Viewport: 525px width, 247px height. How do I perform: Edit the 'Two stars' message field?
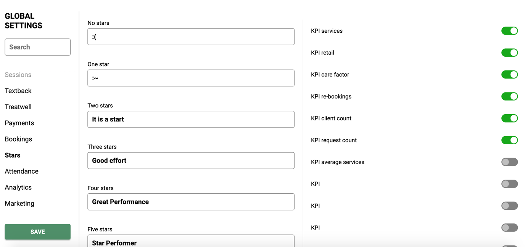[191, 119]
